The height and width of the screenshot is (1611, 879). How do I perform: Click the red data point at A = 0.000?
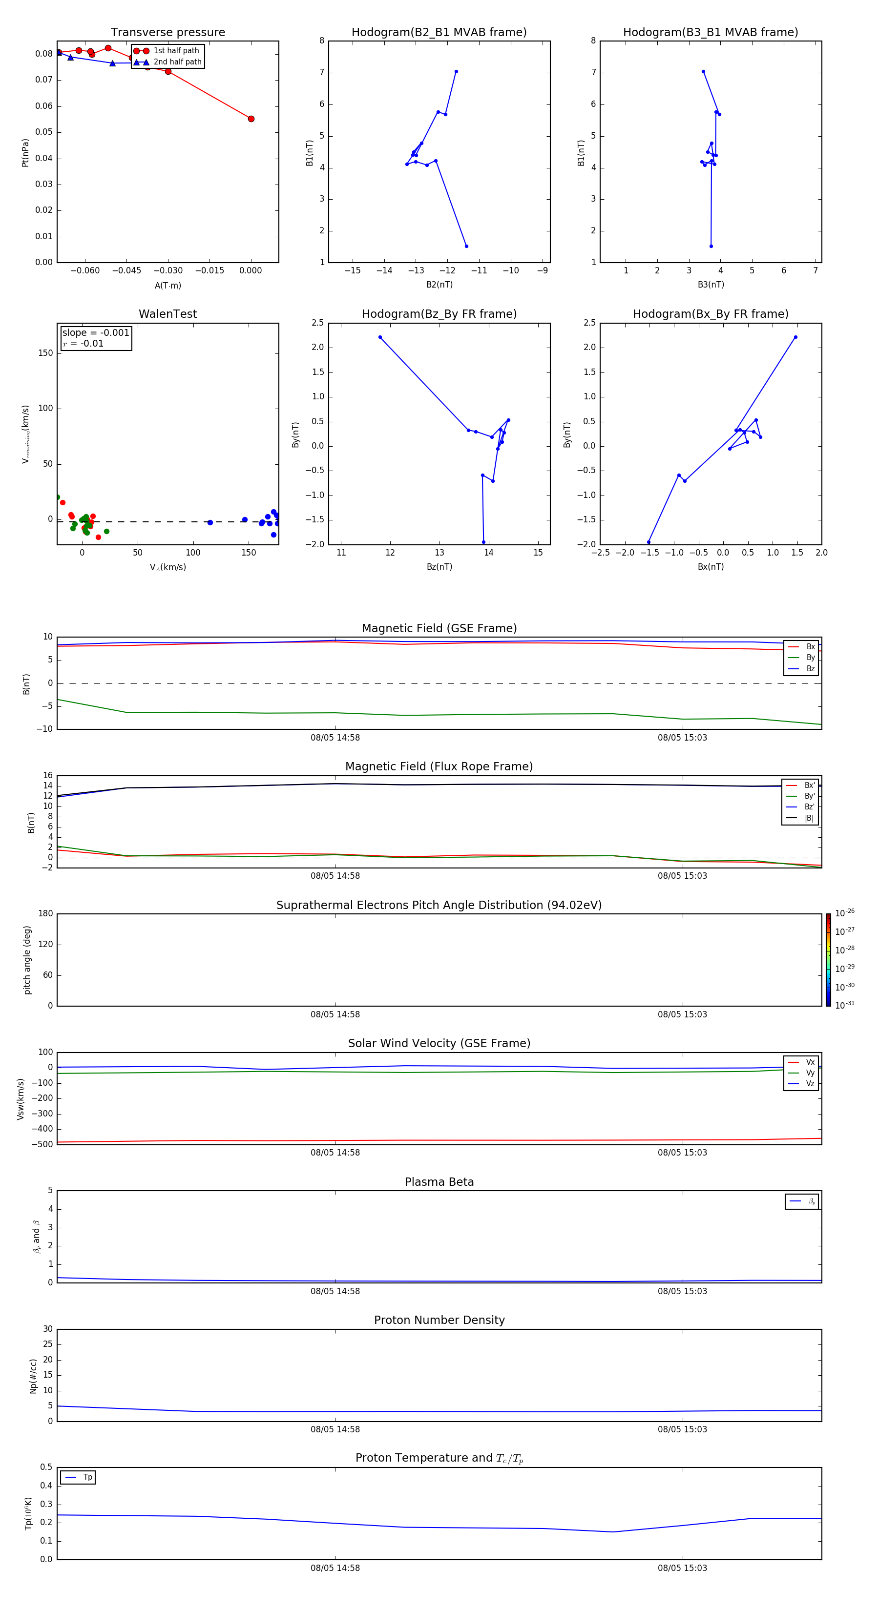(251, 119)
